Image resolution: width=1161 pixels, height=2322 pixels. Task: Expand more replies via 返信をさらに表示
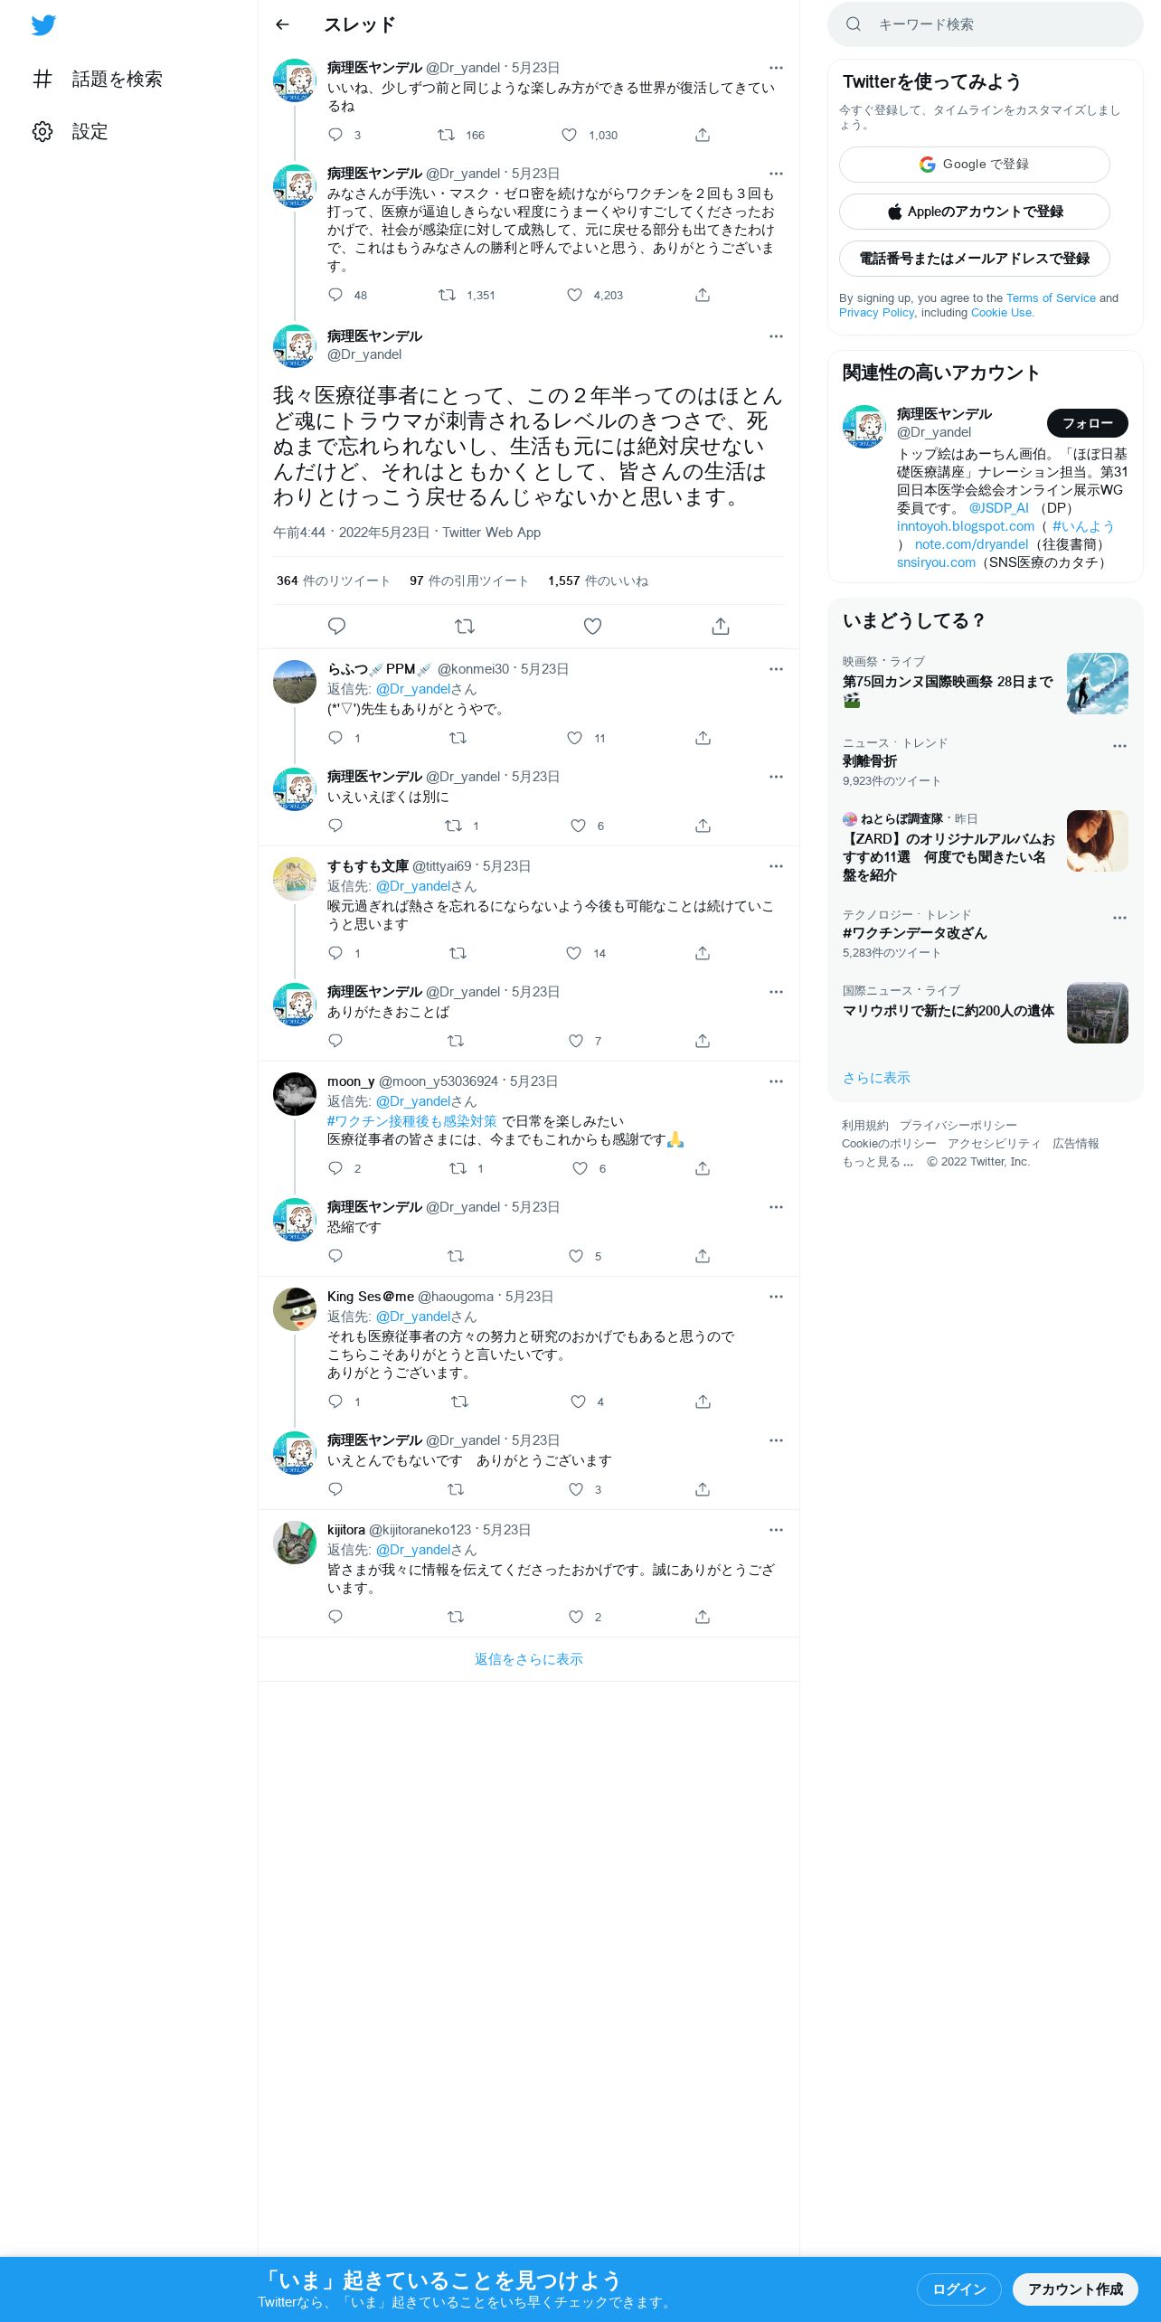click(529, 1659)
